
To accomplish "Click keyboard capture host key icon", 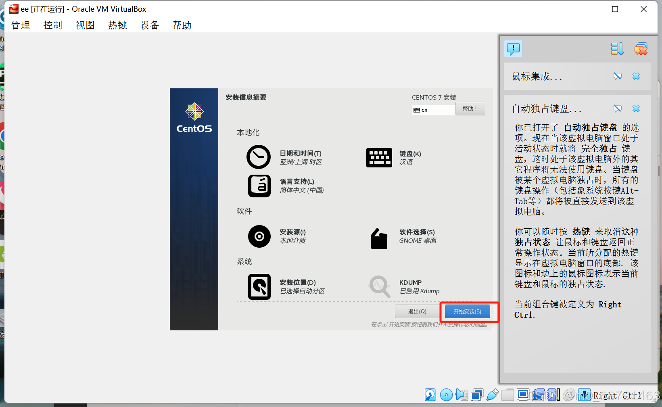I will pyautogui.click(x=585, y=394).
